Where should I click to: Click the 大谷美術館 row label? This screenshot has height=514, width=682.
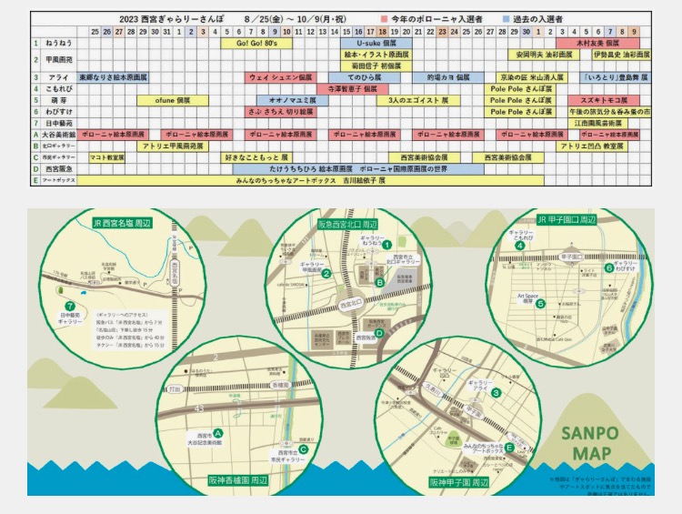tap(59, 135)
